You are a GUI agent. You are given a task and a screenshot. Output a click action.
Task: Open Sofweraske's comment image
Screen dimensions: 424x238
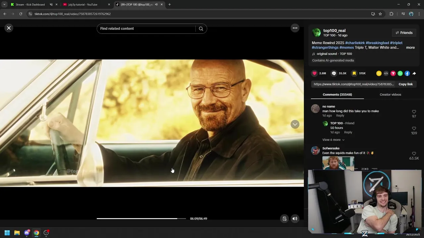pos(338,163)
